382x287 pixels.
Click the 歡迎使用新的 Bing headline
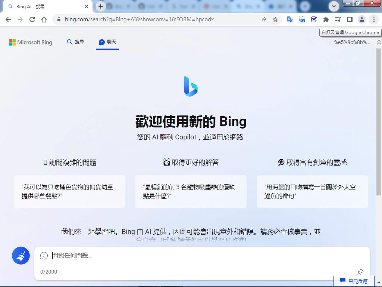click(x=191, y=121)
